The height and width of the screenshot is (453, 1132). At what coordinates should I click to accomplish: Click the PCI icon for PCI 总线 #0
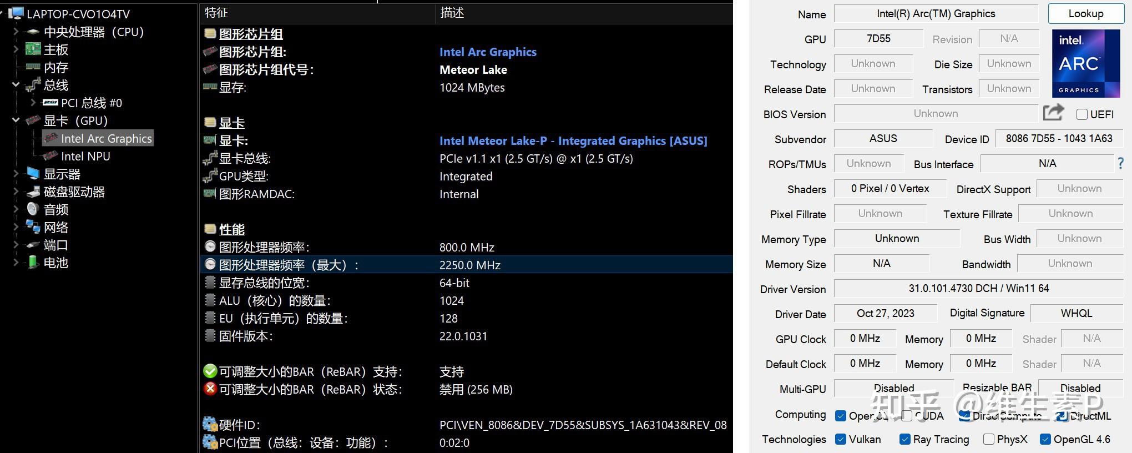(x=50, y=103)
